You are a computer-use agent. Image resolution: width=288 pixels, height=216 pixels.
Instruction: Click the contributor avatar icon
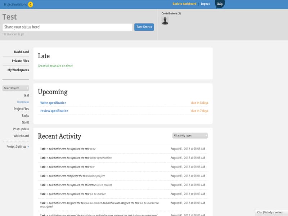165,21
